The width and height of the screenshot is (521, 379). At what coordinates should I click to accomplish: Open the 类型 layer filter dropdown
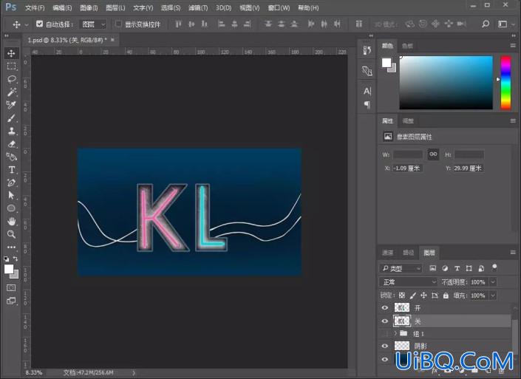pos(401,268)
